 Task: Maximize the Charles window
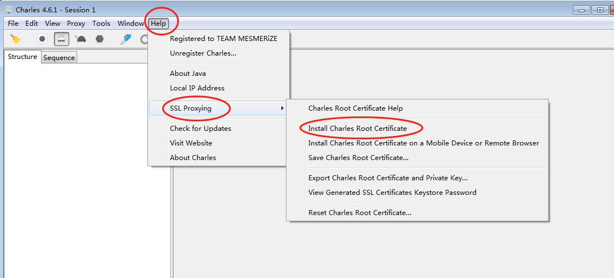coord(599,11)
